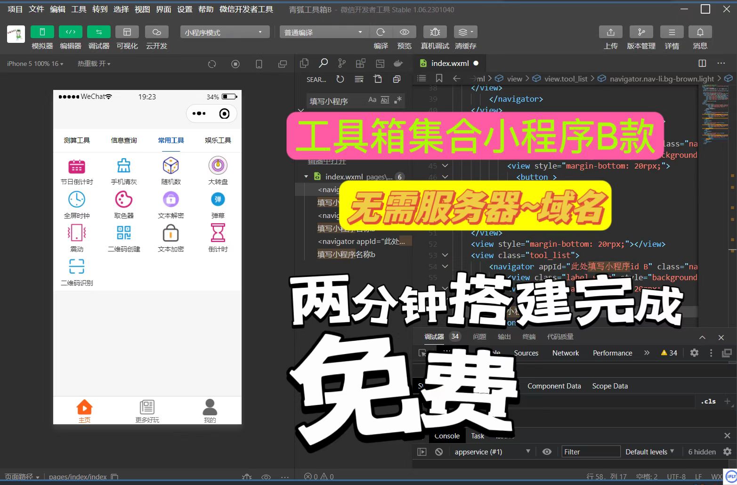Open project details (详情)

point(672,32)
